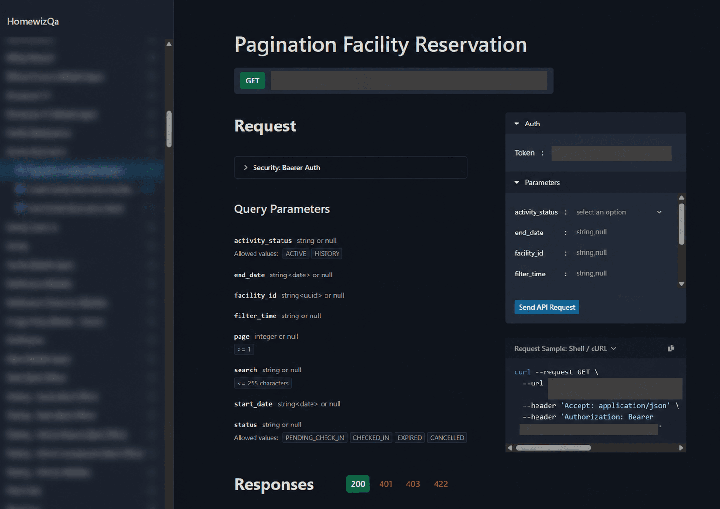Open Request Sample language dropdown
Image resolution: width=720 pixels, height=509 pixels.
pyautogui.click(x=565, y=348)
